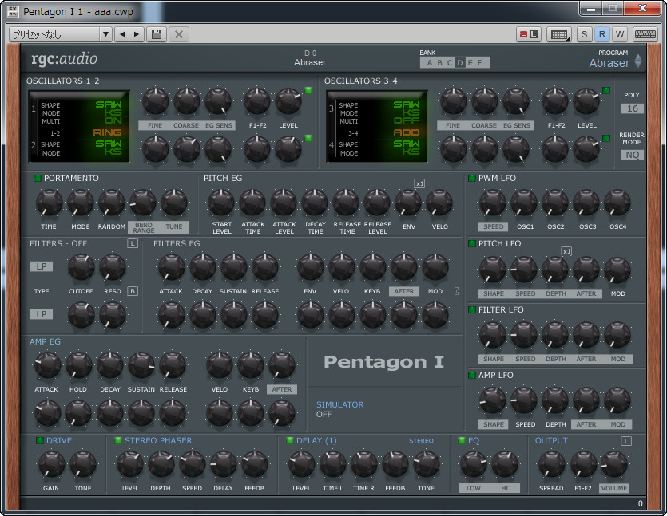Click the PROGRAM up/down arrows
This screenshot has height=516, width=667.
638,61
